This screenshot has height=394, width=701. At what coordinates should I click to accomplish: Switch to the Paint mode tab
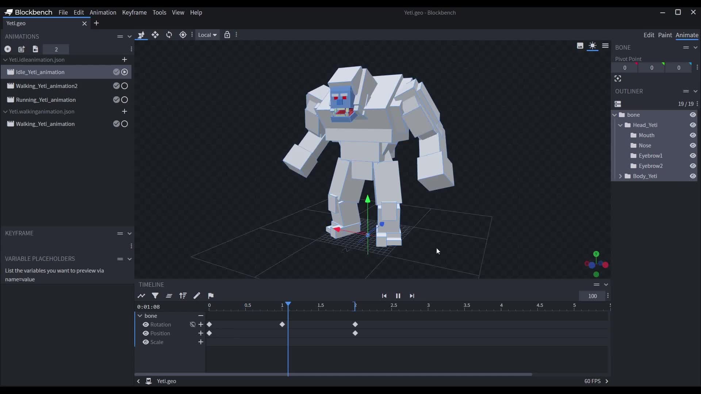pyautogui.click(x=664, y=35)
